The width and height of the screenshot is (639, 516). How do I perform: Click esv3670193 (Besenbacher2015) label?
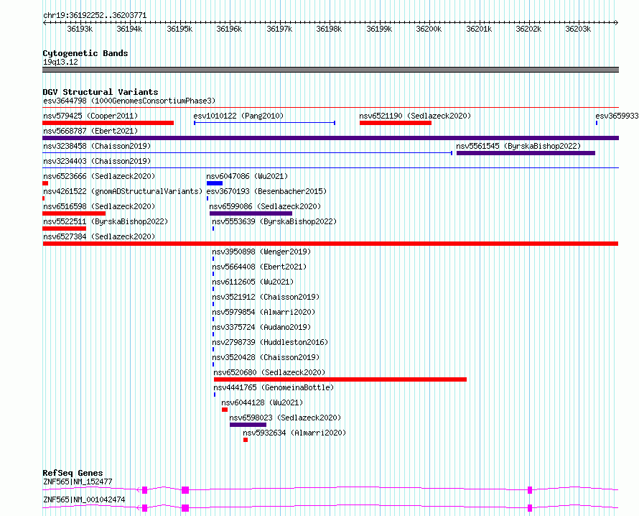point(266,191)
